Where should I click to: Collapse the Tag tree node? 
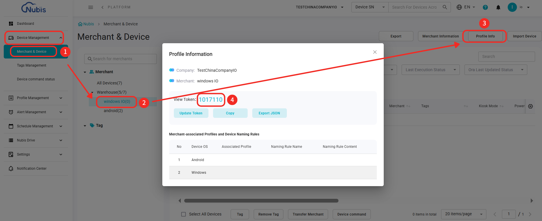coord(85,126)
